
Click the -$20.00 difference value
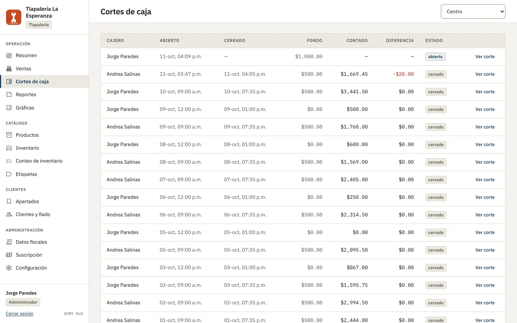(x=403, y=74)
